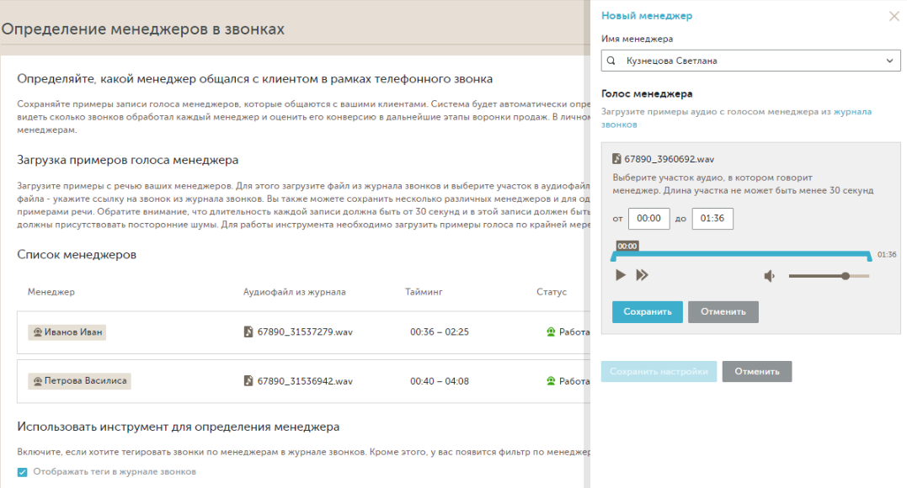The height and width of the screenshot is (488, 907).
Task: Click the search icon in manager name field
Action: tap(611, 61)
